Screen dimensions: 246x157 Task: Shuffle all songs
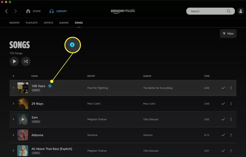[26, 61]
